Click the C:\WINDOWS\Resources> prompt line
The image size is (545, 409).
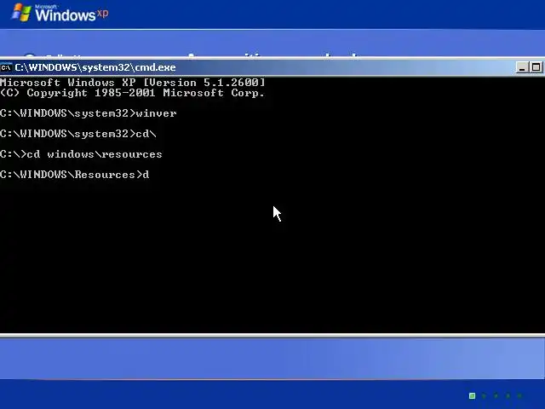[x=75, y=175]
